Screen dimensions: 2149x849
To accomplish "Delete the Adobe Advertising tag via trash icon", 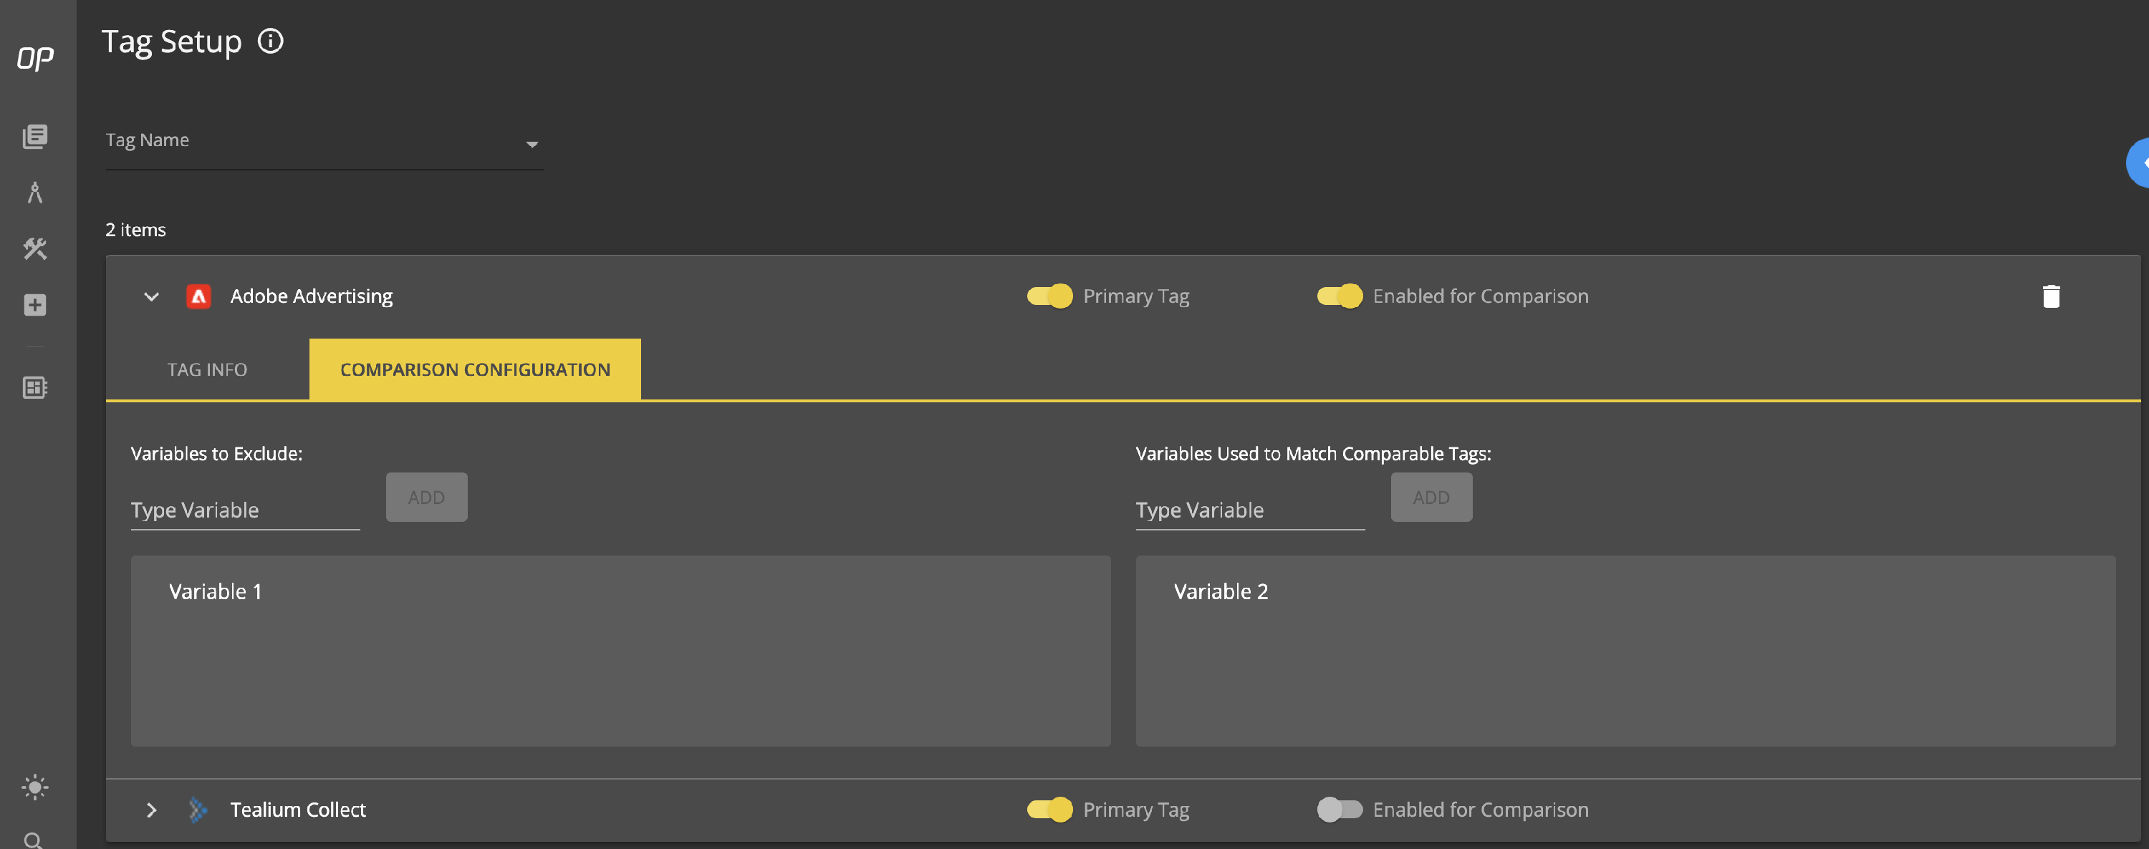I will [2051, 296].
